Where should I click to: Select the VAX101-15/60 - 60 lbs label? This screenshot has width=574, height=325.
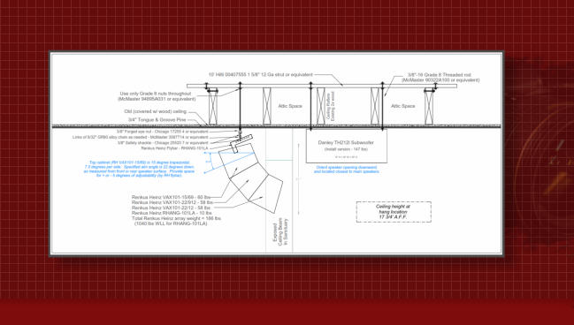coord(172,197)
